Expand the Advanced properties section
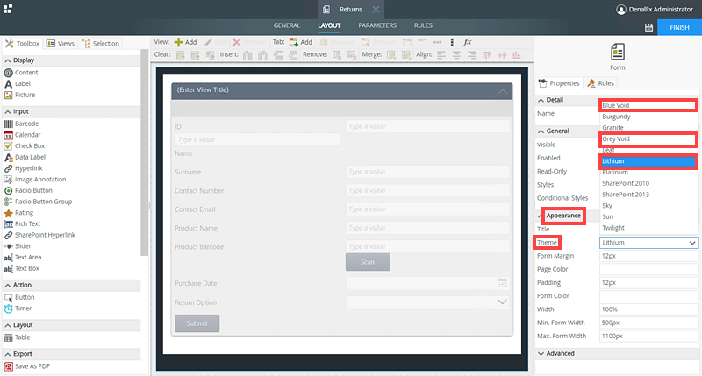The height and width of the screenshot is (376, 702). pyautogui.click(x=540, y=353)
